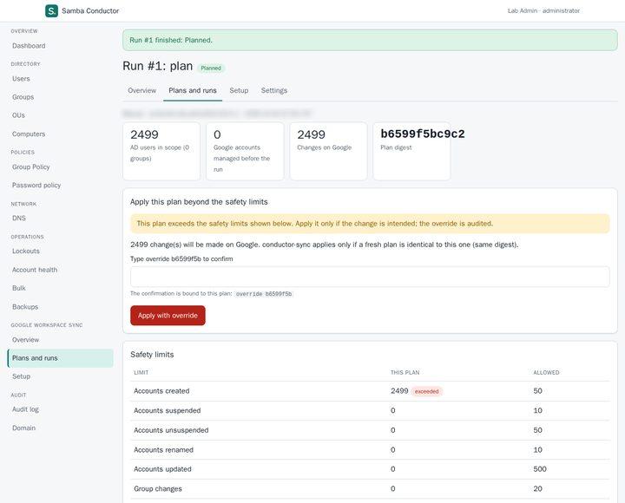Go to Password policy

36,186
